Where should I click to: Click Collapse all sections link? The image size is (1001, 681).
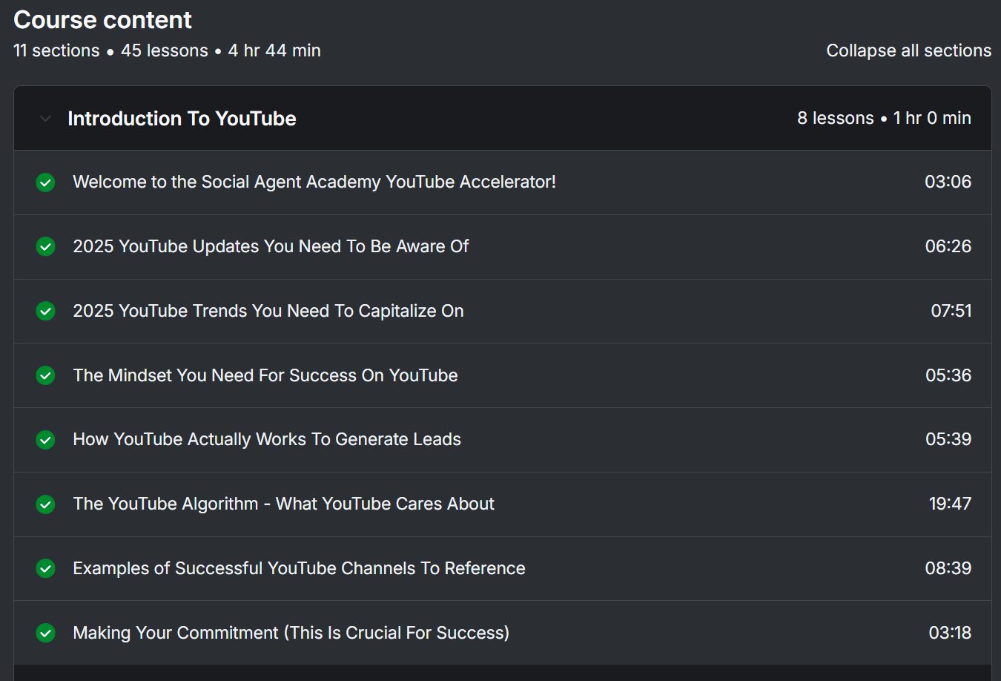coord(908,50)
